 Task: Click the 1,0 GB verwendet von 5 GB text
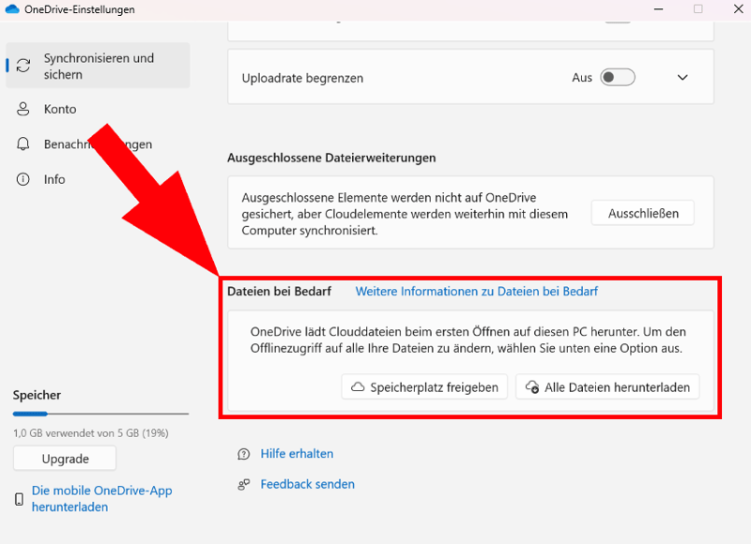pos(91,433)
